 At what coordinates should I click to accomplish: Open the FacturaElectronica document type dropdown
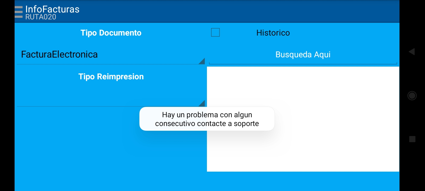coord(106,55)
